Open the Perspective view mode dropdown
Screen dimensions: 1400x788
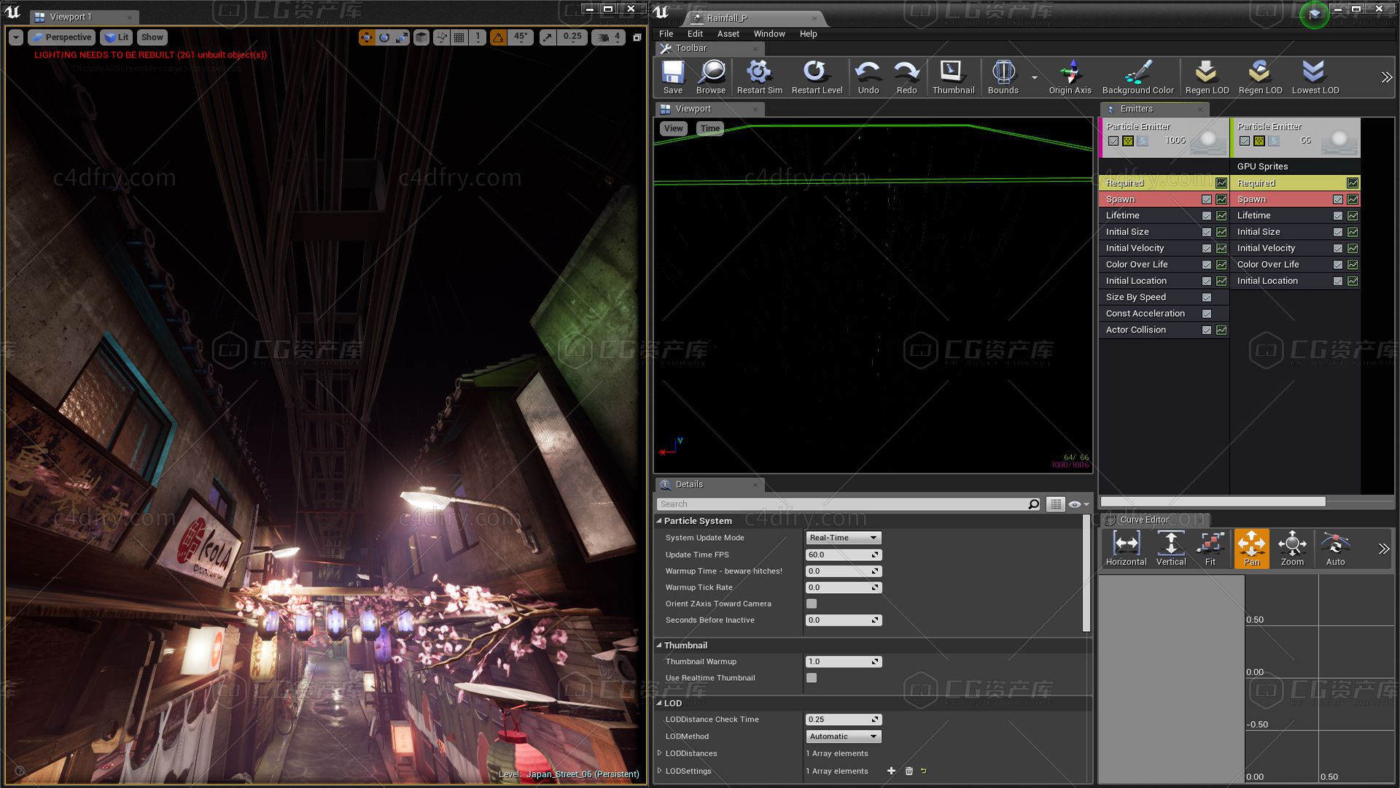click(x=61, y=37)
